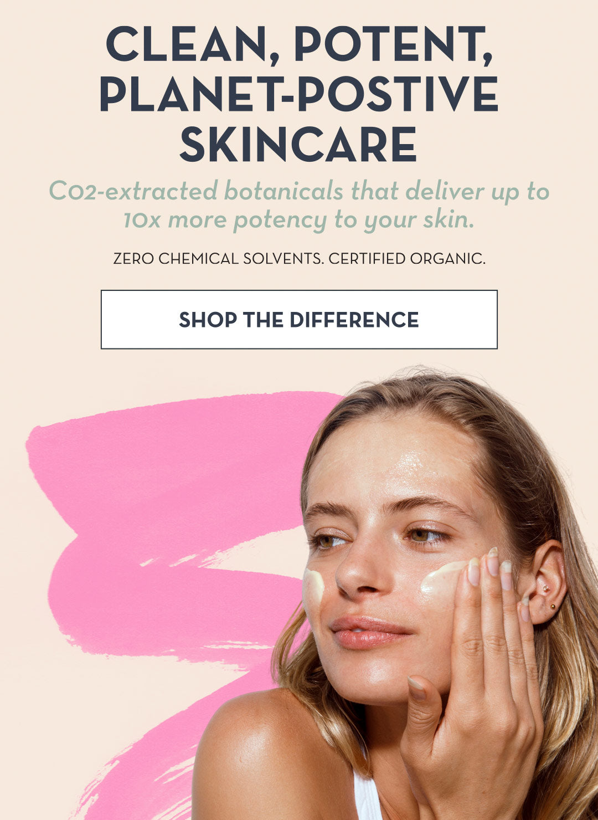Screen dimensions: 598x820
Task: Click the "10x more potency to your skin" line
Action: pos(299,220)
